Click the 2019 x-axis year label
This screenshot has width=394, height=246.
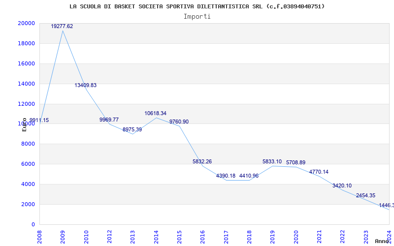point(273,237)
